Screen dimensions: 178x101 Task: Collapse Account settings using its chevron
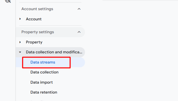click(x=79, y=9)
